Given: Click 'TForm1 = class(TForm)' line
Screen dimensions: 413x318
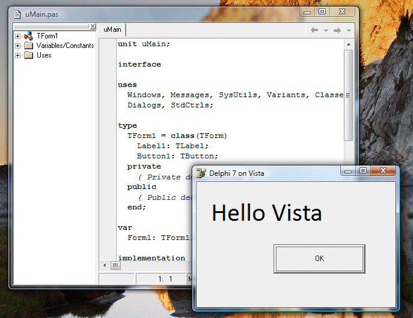Looking at the screenshot, I should click(x=177, y=136).
